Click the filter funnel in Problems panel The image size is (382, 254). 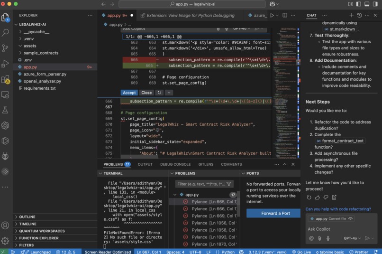[x=229, y=184]
